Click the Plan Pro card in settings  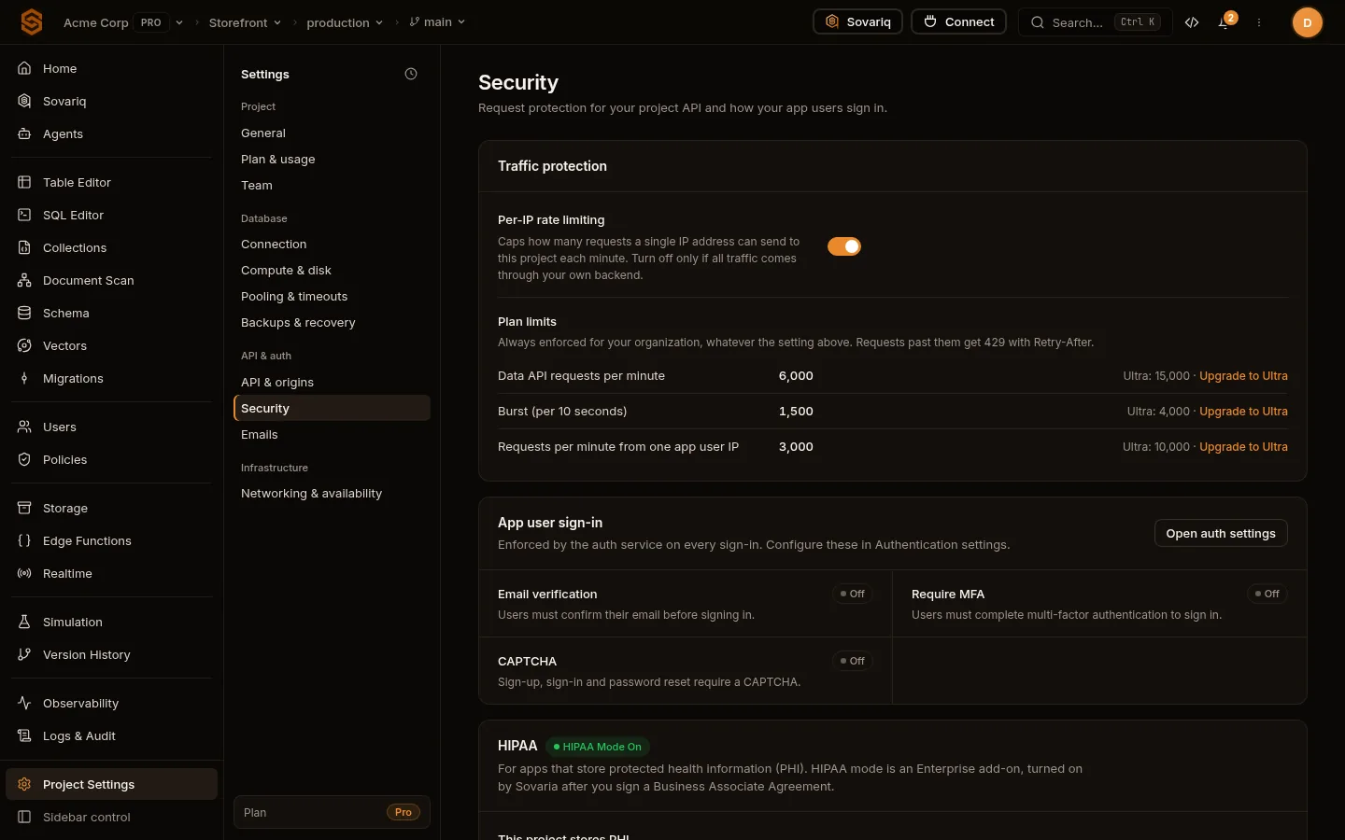coord(332,812)
